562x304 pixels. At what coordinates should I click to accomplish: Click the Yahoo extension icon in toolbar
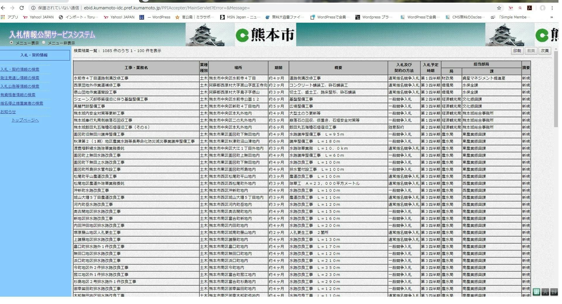tap(511, 8)
